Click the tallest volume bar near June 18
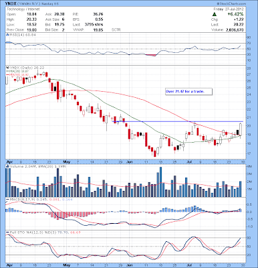 (160, 182)
